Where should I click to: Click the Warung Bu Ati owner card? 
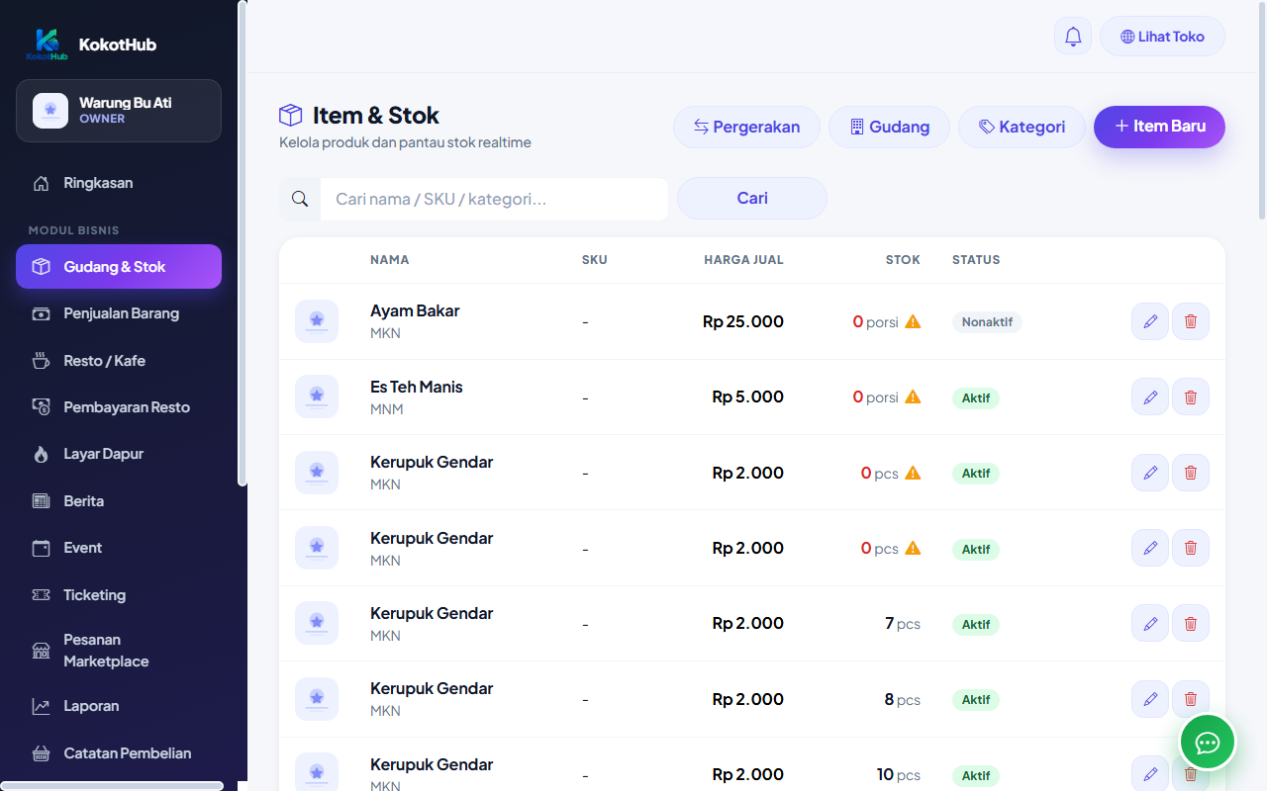pyautogui.click(x=119, y=111)
